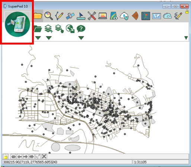Screen dimensions: 191x167
Task: Click the add layer stack icon
Action: [49, 29]
